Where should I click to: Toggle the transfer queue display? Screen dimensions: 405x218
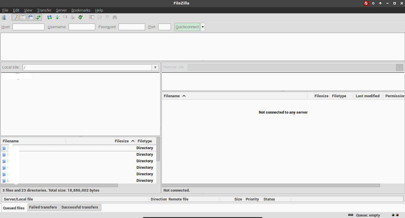(x=38, y=17)
